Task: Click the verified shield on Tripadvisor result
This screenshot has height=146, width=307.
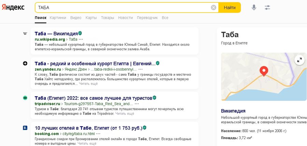Action: tap(155, 98)
